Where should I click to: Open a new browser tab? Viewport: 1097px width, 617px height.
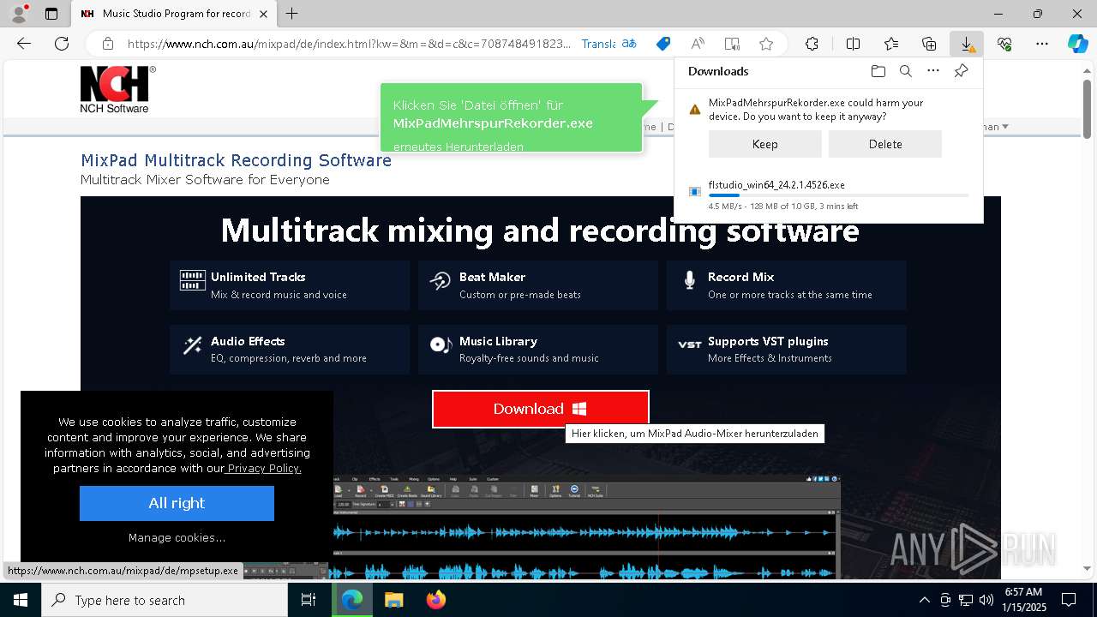(x=292, y=14)
